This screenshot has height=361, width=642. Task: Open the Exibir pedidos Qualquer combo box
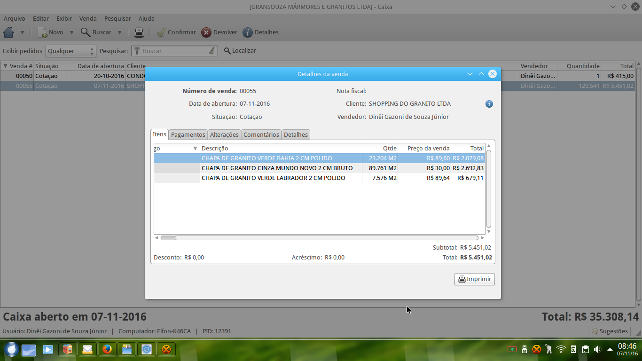point(71,51)
